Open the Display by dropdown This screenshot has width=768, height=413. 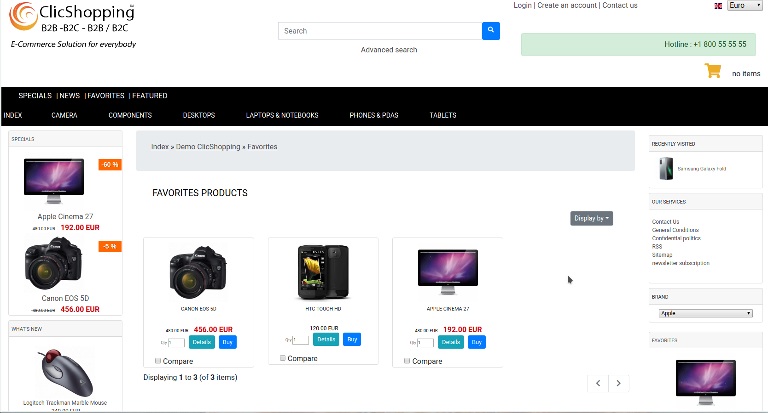tap(592, 218)
